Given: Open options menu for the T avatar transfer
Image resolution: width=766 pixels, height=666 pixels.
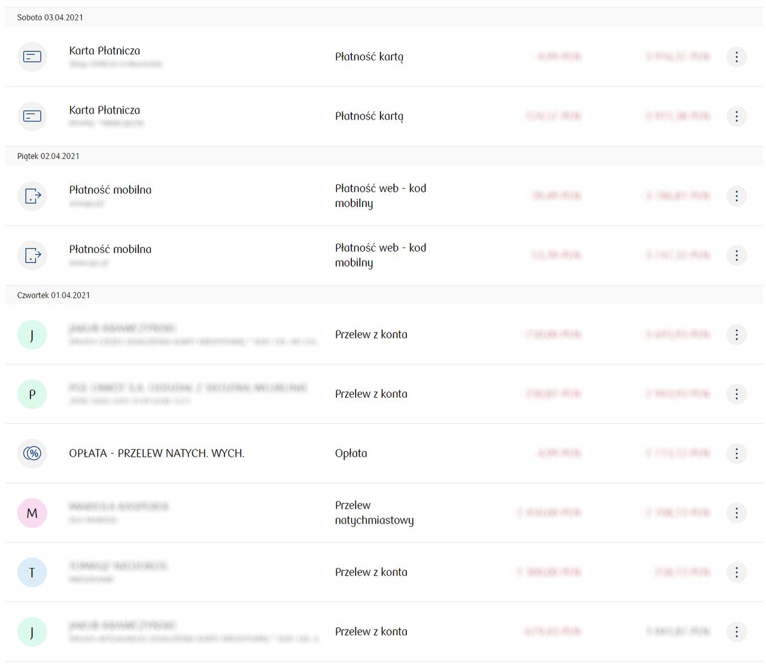Looking at the screenshot, I should pyautogui.click(x=736, y=572).
